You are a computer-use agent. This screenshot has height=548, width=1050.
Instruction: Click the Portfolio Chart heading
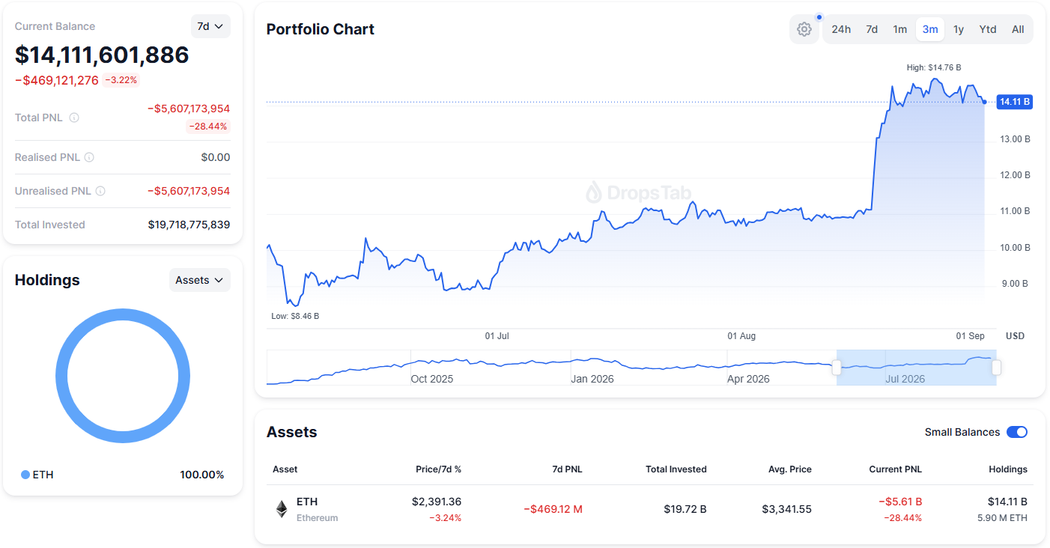click(x=321, y=29)
